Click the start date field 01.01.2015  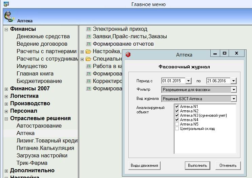(x=173, y=81)
